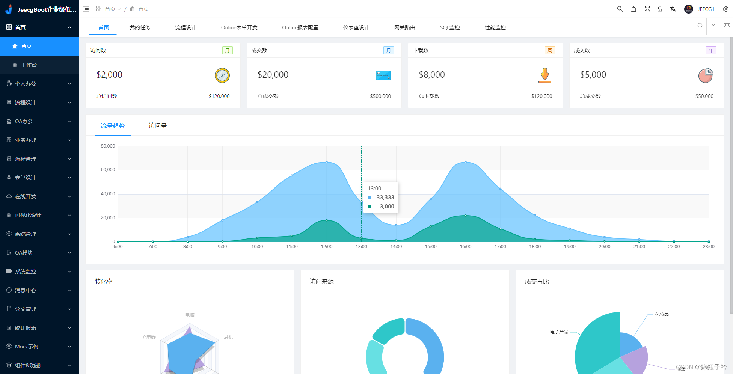Screen dimensions: 733x374
Task: Click the 组件&功能 layers icon
Action: pyautogui.click(x=9, y=365)
